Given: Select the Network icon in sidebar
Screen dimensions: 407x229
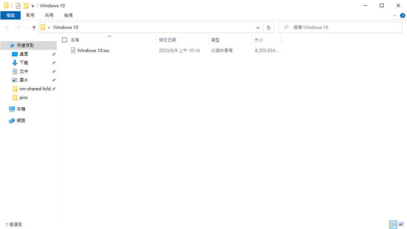Looking at the screenshot, I should click(12, 121).
